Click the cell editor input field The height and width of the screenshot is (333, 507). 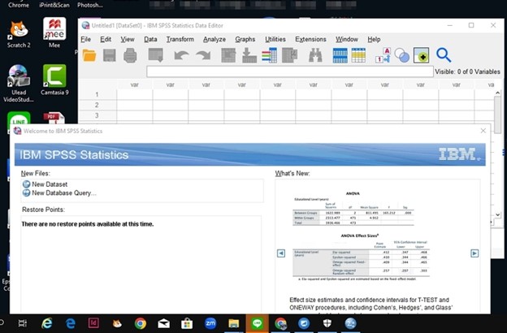tap(290, 71)
